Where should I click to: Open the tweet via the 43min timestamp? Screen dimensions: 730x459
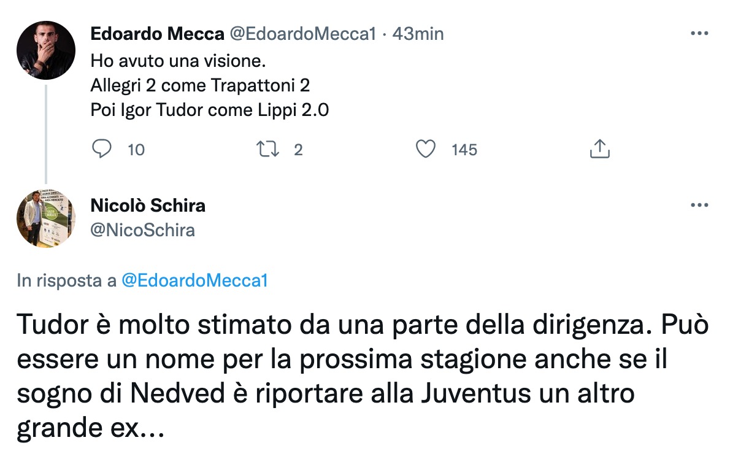(417, 34)
